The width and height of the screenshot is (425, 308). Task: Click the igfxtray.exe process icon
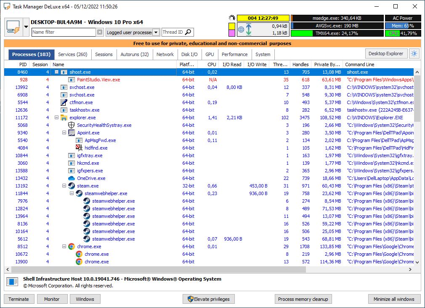tap(72, 155)
